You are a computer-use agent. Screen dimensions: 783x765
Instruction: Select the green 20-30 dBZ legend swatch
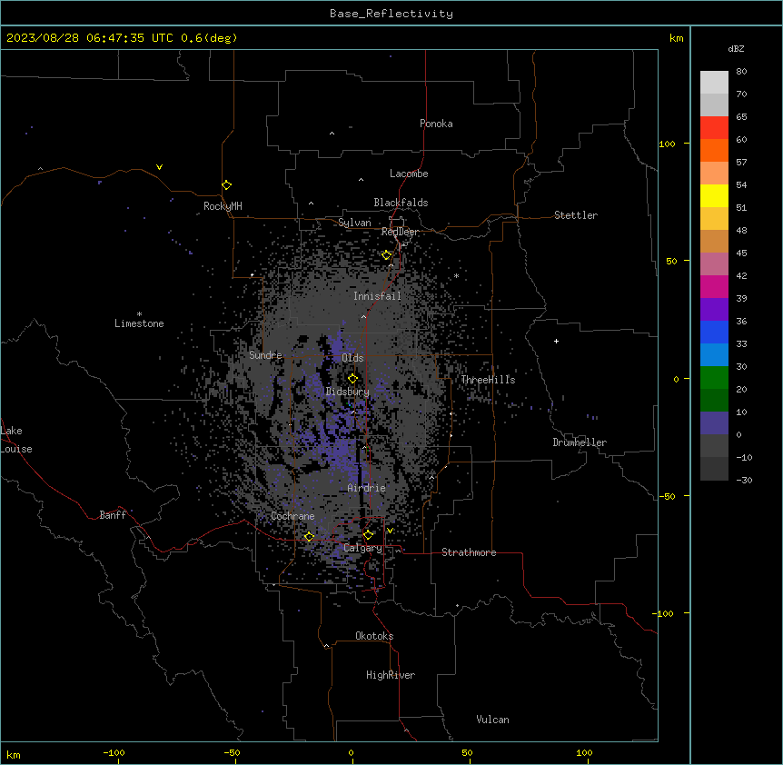click(x=714, y=378)
